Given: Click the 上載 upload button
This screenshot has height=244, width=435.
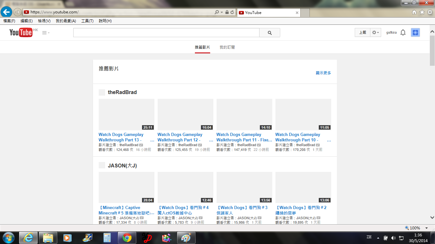Looking at the screenshot, I should coord(362,32).
